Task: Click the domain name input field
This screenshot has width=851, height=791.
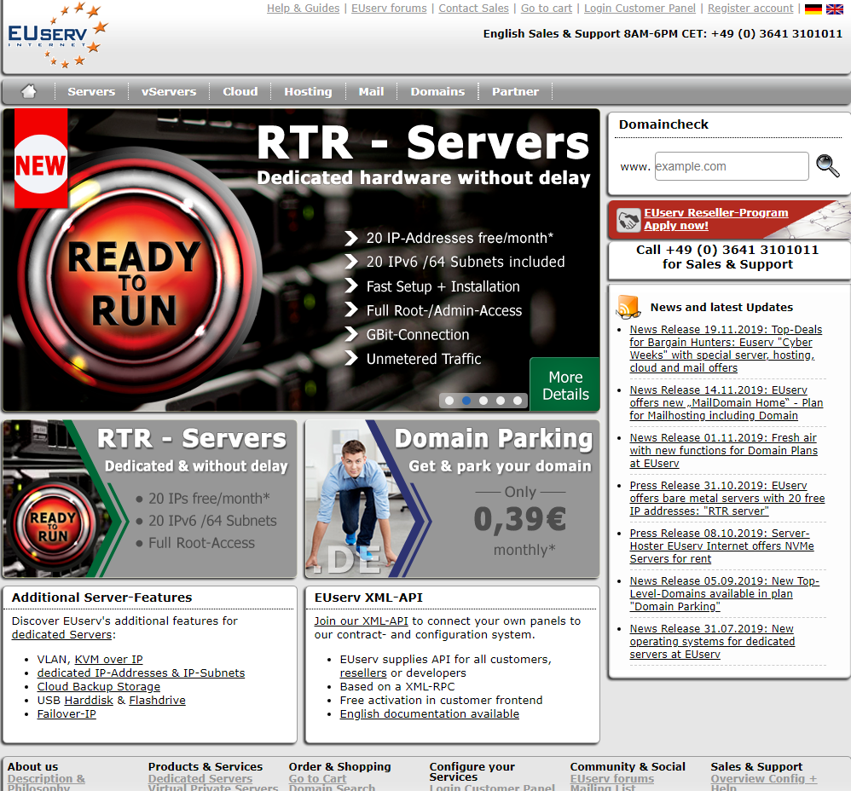Action: pos(731,166)
